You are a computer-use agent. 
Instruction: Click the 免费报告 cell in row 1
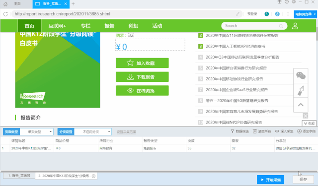(164, 148)
